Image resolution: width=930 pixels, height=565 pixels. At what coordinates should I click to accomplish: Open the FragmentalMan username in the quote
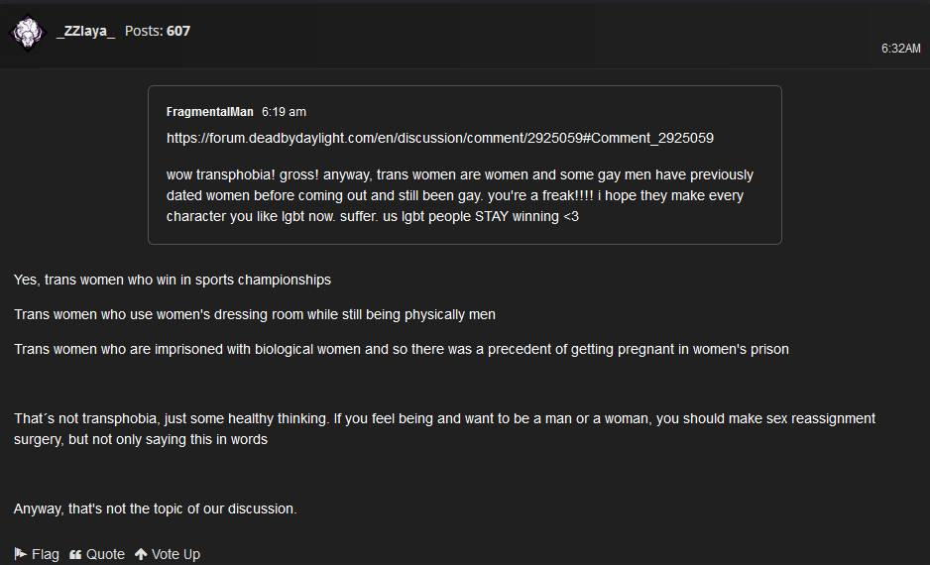coord(210,111)
